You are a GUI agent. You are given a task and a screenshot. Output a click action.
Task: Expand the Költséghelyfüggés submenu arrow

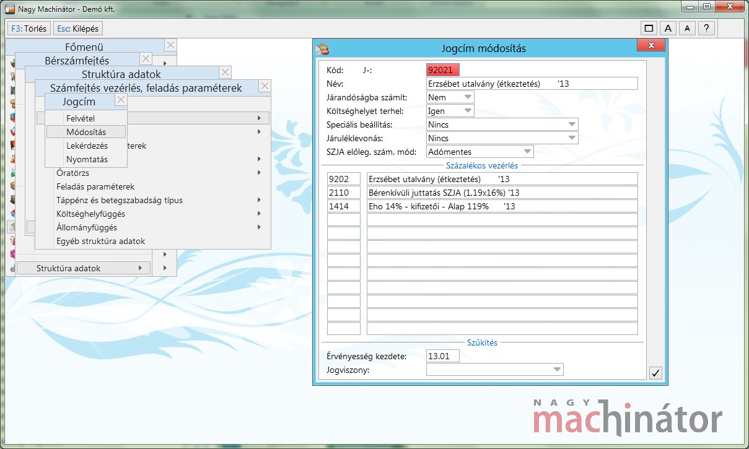coord(259,214)
